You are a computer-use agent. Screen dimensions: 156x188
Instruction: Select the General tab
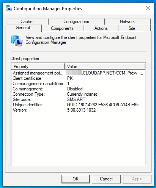coord(23,28)
